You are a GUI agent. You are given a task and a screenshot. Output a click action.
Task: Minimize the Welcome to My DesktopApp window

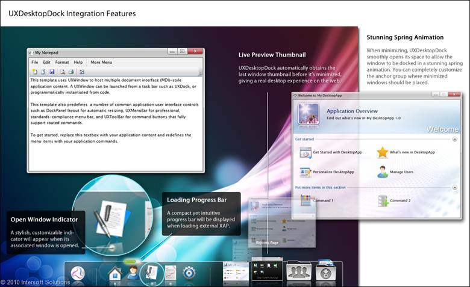(436, 94)
